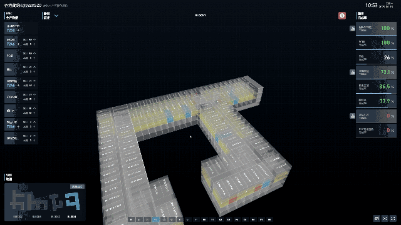The image size is (401, 225).
Task: Open chart icon beside the red 0% card
Action: point(352,116)
